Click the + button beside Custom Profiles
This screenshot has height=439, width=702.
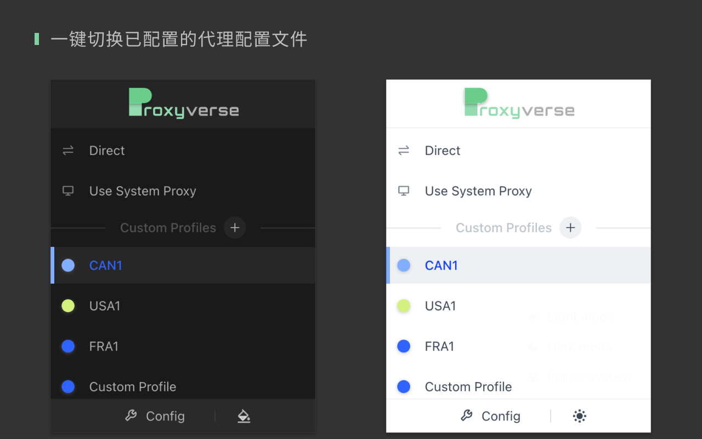coord(235,228)
